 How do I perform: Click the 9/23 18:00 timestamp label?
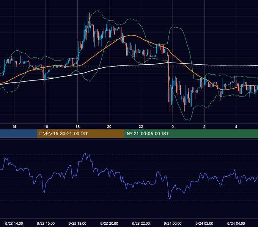coord(77,223)
